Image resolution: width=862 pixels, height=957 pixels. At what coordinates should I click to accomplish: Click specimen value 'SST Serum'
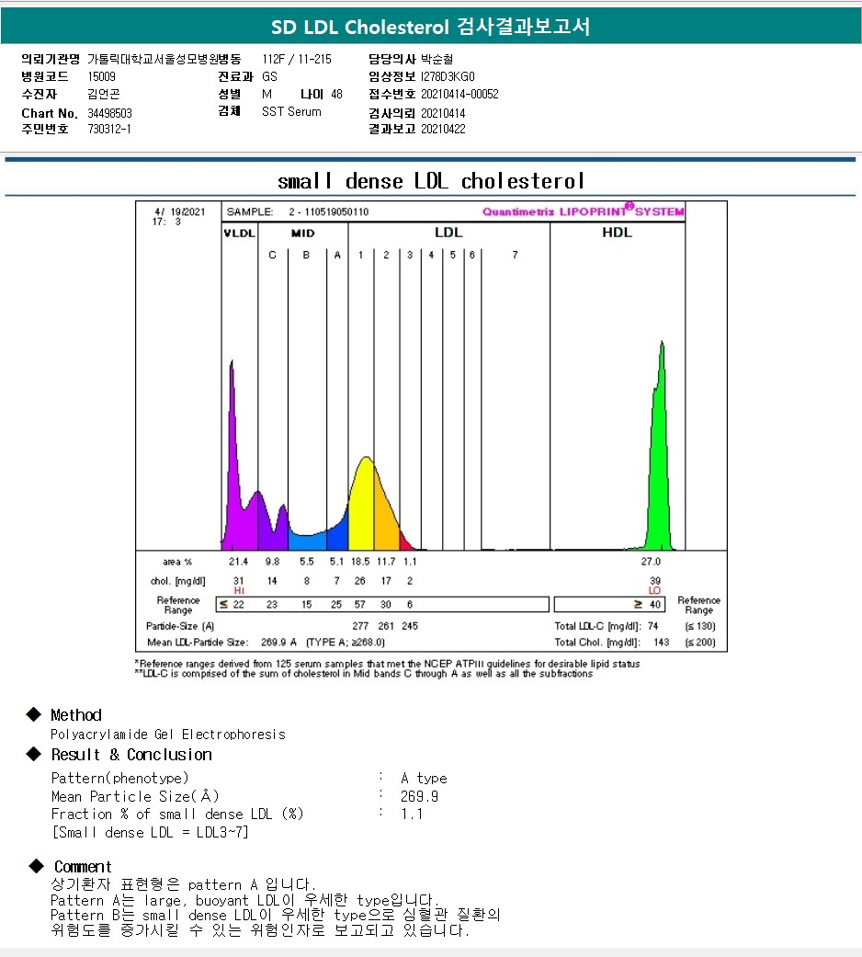point(291,111)
